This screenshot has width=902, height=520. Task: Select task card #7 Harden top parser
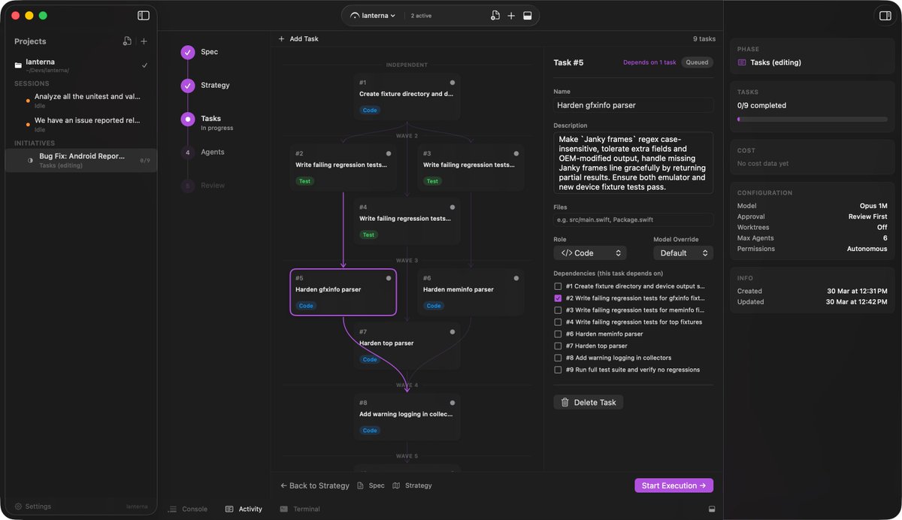pos(407,346)
